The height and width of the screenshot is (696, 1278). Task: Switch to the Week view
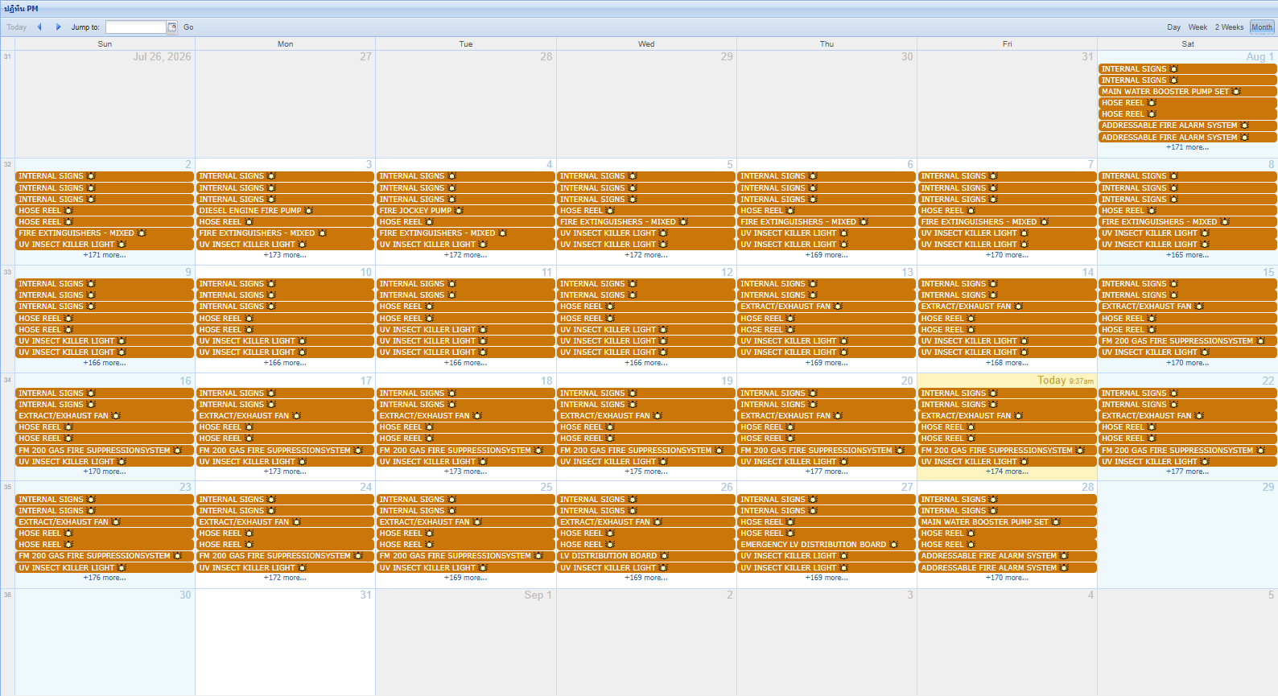pos(1198,27)
